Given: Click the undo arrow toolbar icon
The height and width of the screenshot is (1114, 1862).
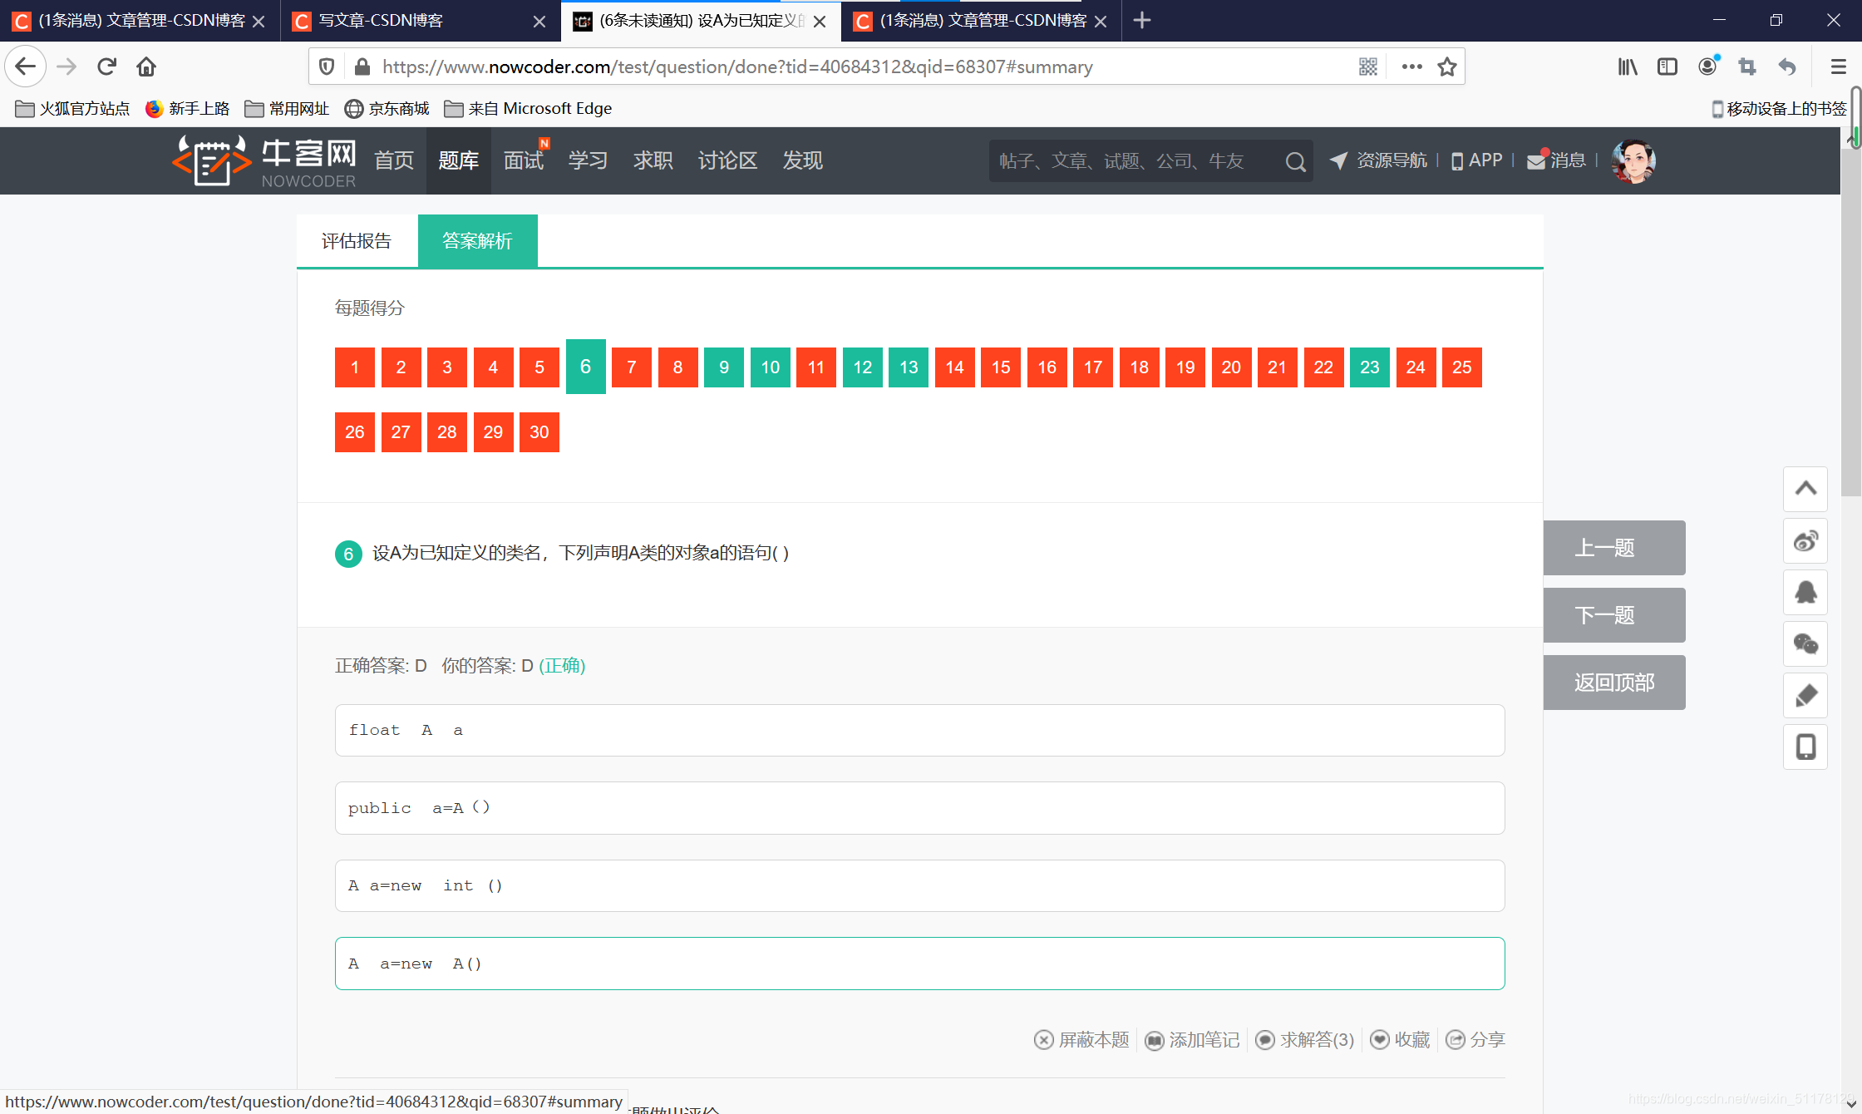Looking at the screenshot, I should [x=1787, y=67].
